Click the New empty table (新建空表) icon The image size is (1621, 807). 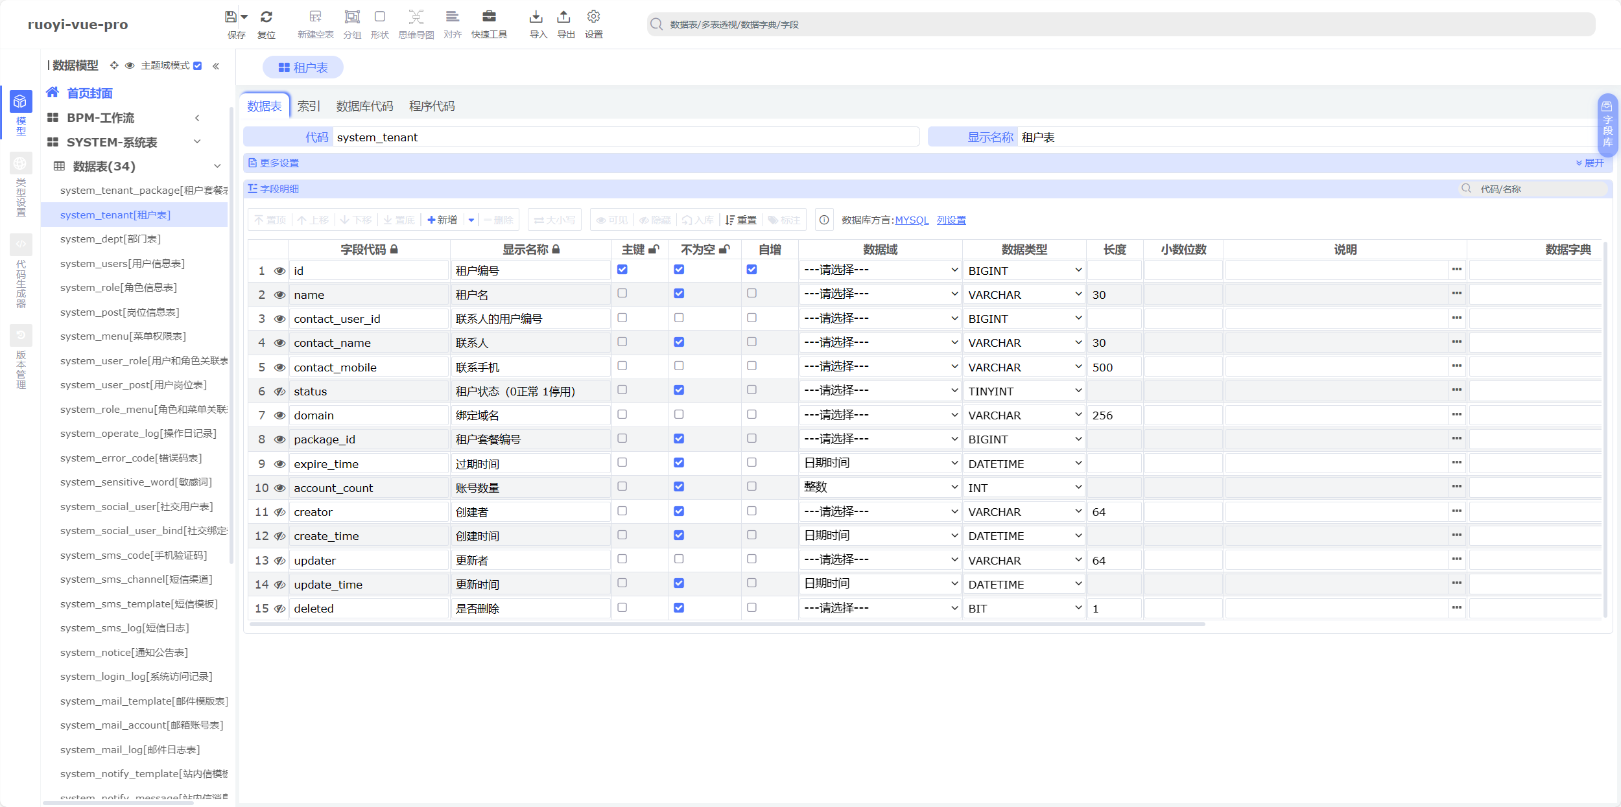point(316,17)
